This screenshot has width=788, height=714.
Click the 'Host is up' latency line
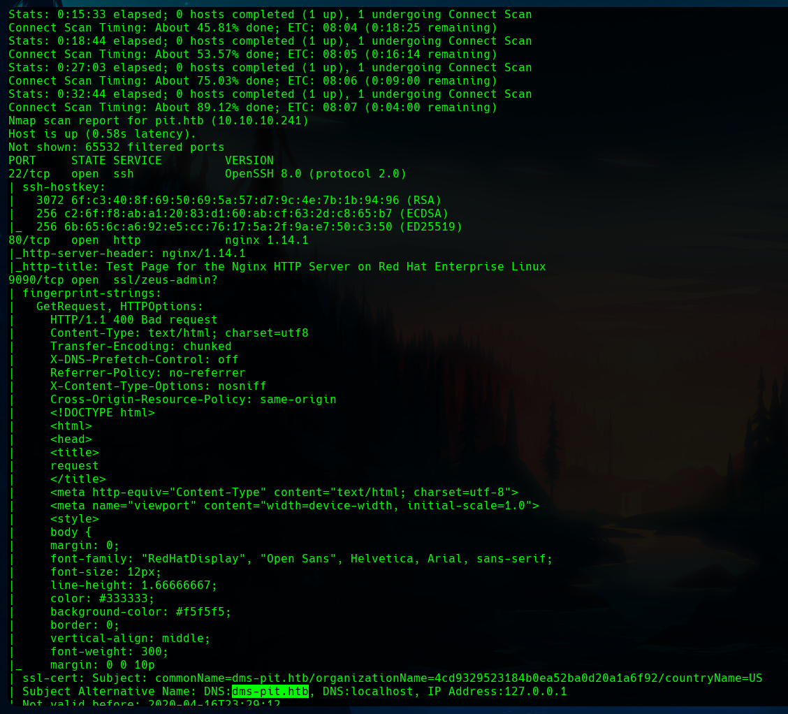click(x=102, y=134)
